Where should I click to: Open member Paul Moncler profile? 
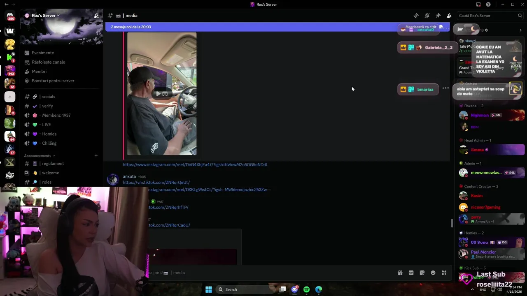click(492, 254)
